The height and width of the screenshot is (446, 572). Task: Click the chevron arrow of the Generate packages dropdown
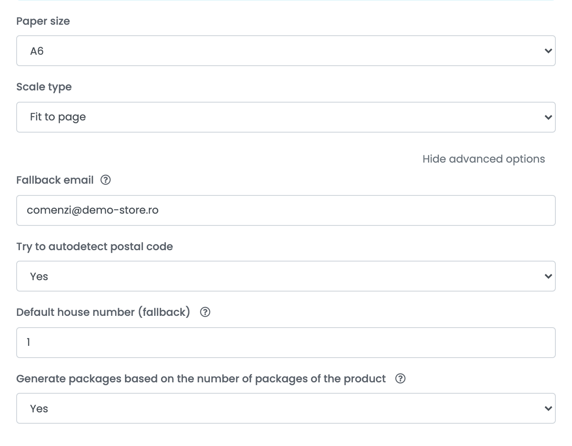pos(548,409)
